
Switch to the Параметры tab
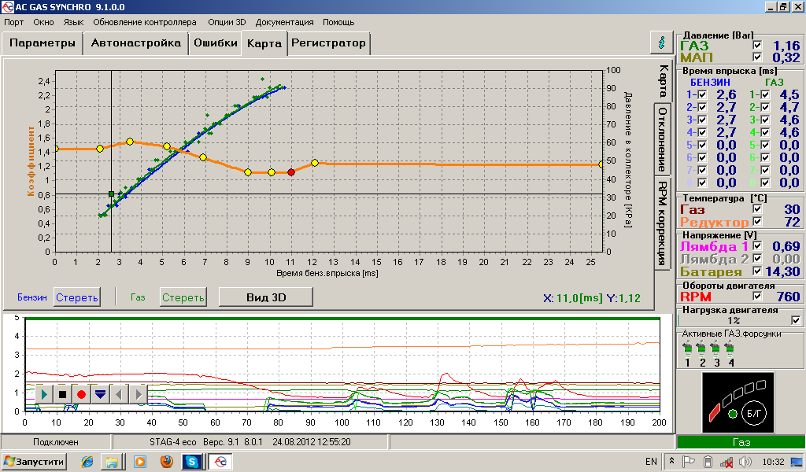43,42
